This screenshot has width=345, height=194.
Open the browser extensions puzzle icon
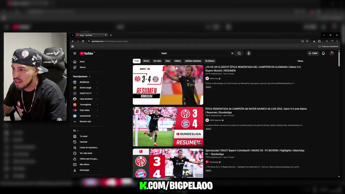[319, 41]
